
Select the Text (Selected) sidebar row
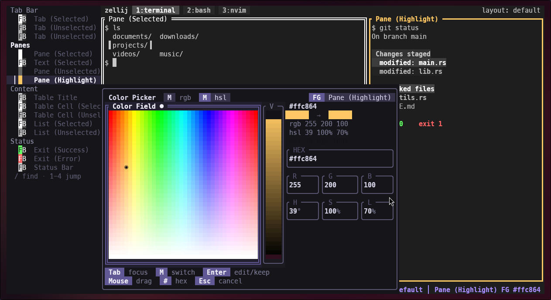(x=54, y=62)
